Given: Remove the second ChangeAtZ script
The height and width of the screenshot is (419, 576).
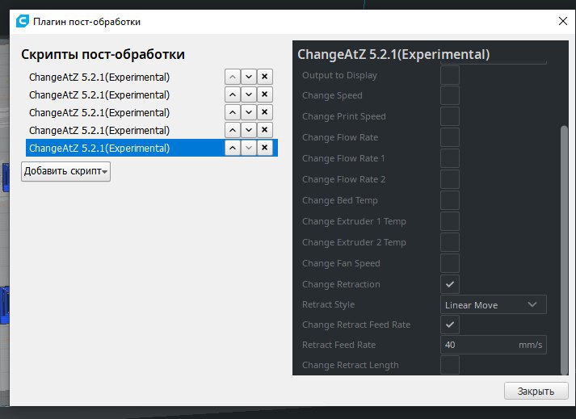Looking at the screenshot, I should [x=264, y=94].
